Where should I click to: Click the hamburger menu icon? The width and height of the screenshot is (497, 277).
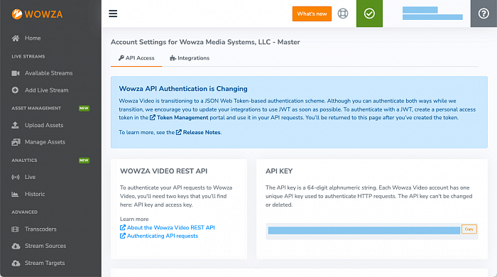pyautogui.click(x=113, y=13)
